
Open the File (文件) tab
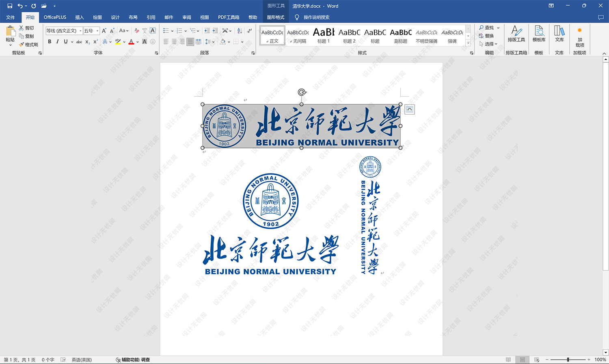pos(11,17)
